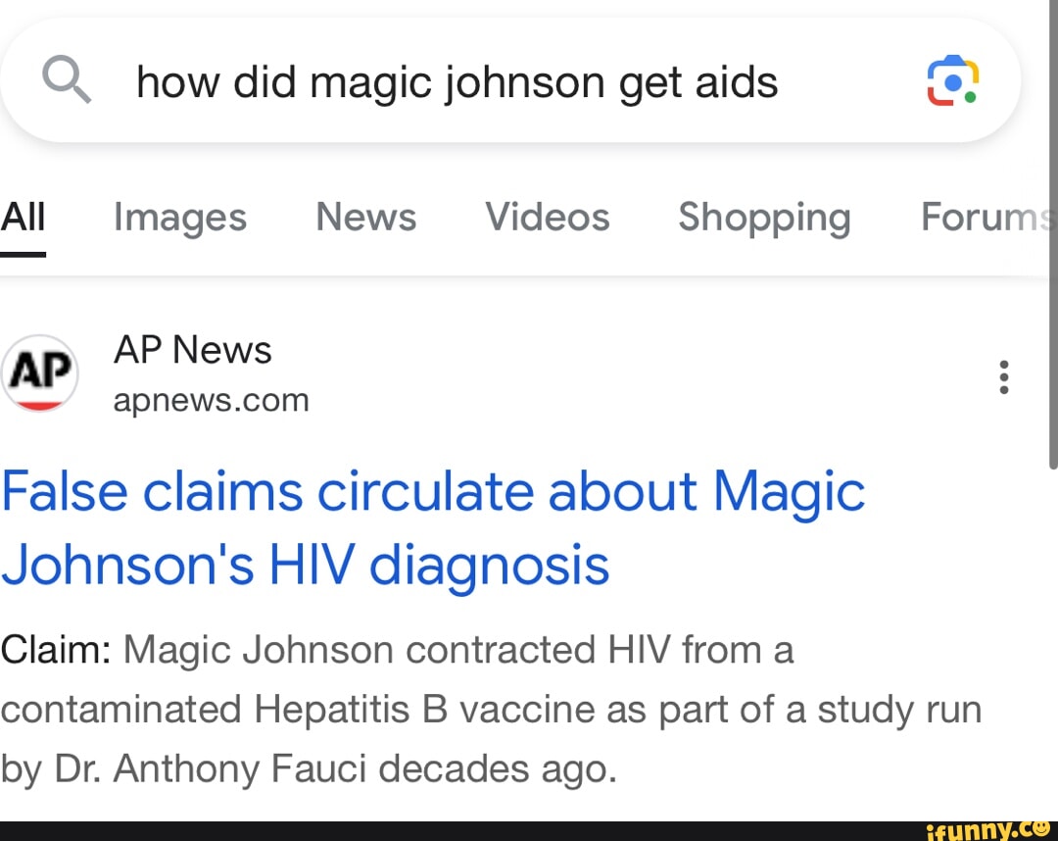
Task: Open the Videos tab
Action: pos(548,218)
